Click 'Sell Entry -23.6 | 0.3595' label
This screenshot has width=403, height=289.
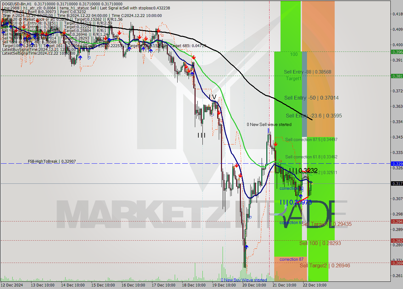pyautogui.click(x=314, y=116)
